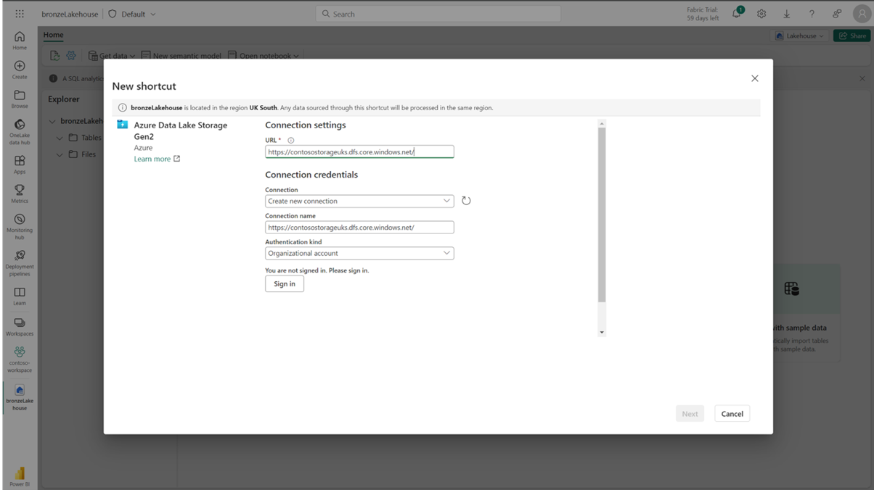The image size is (874, 490).
Task: Click the scrollbar down arrow
Action: 602,332
